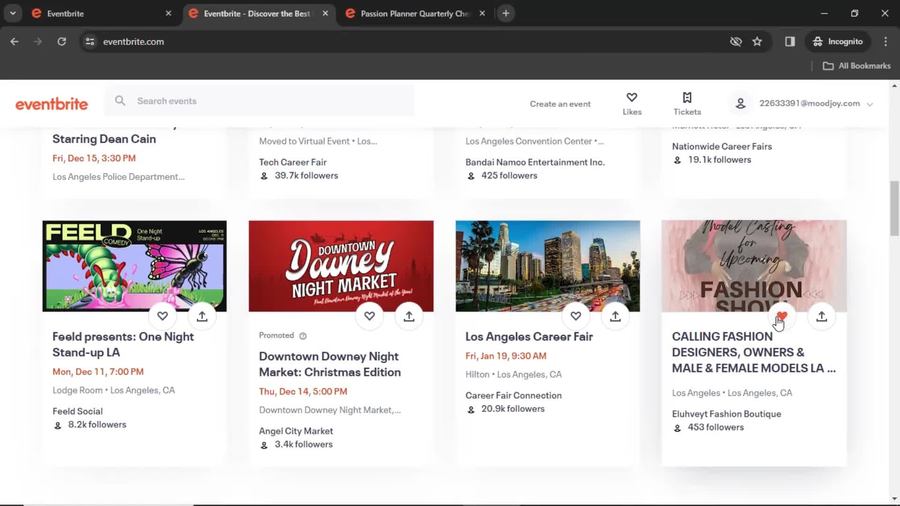Viewport: 900px width, 506px height.
Task: Click 39.7k followers text
Action: (x=306, y=176)
